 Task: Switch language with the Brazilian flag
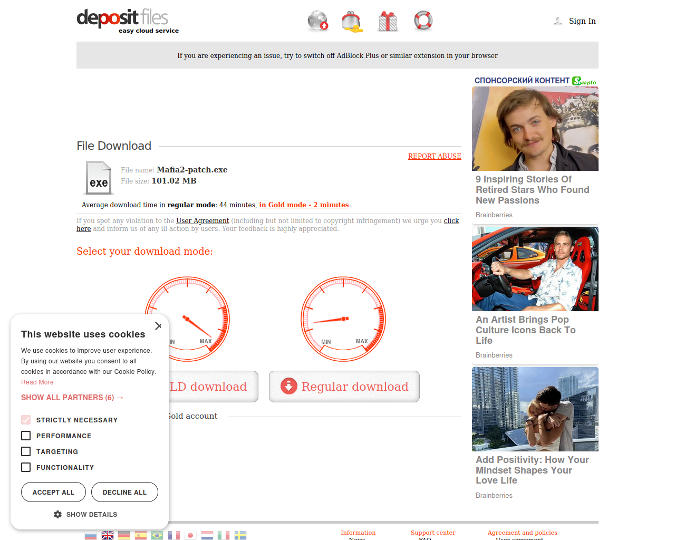157,535
